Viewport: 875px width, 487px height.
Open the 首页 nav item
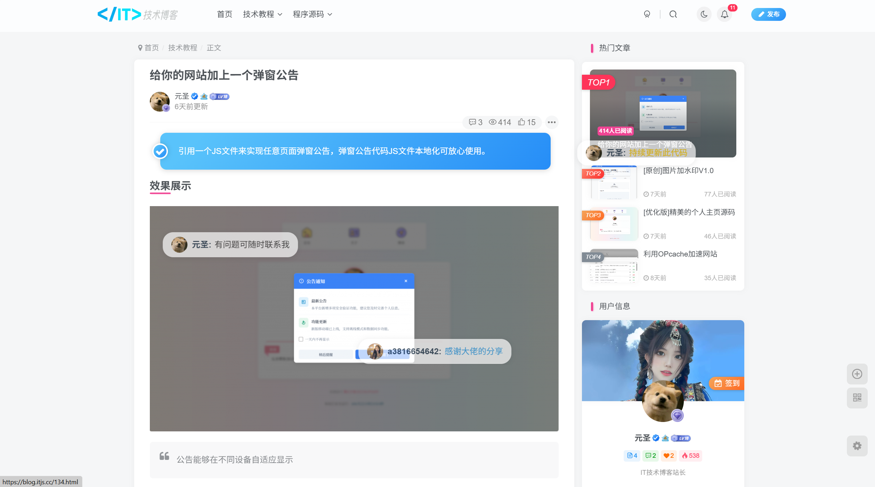(224, 14)
